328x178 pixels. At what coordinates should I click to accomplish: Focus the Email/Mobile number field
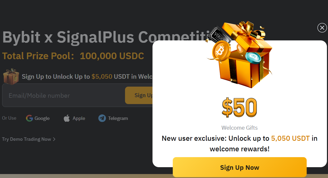(63, 95)
